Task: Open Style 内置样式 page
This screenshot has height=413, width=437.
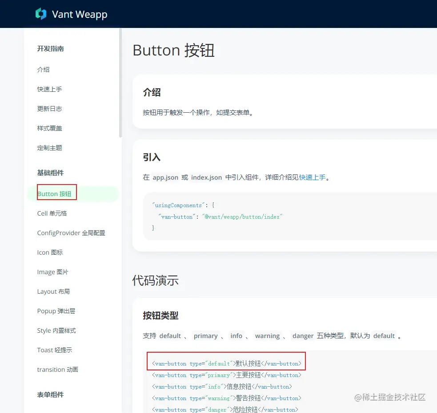Action: tap(56, 330)
